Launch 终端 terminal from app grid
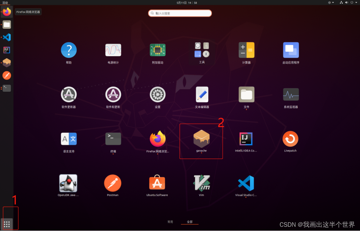 pos(113,139)
